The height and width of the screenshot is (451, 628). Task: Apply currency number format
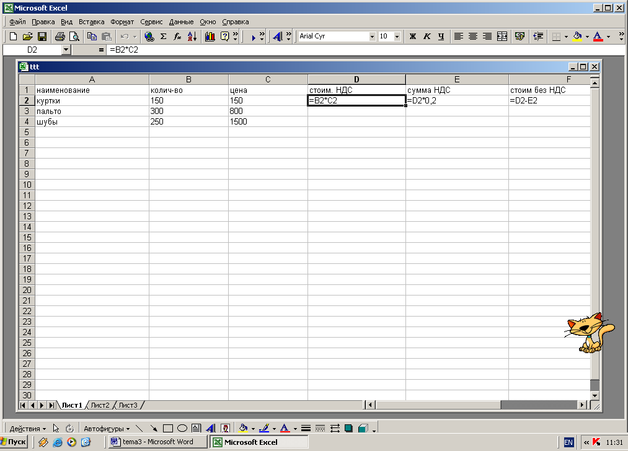click(x=520, y=37)
